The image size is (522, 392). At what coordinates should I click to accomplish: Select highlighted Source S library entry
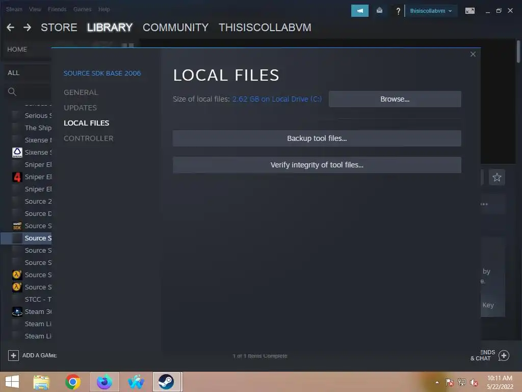pyautogui.click(x=27, y=238)
